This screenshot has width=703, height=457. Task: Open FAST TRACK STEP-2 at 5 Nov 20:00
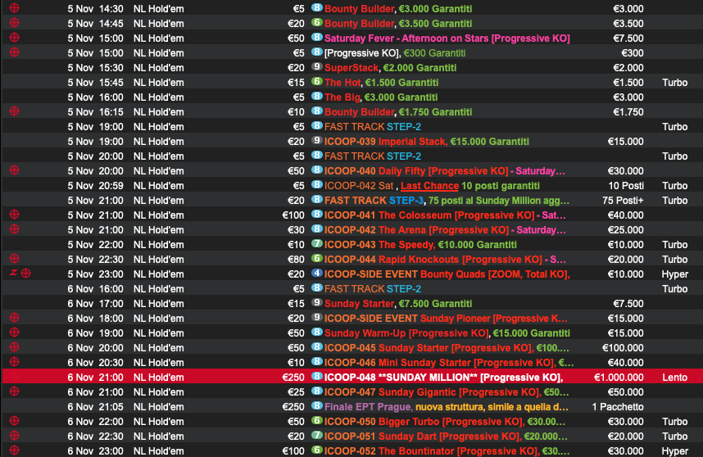coord(373,156)
